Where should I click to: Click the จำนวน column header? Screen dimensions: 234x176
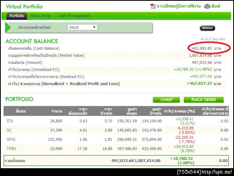click(57, 111)
